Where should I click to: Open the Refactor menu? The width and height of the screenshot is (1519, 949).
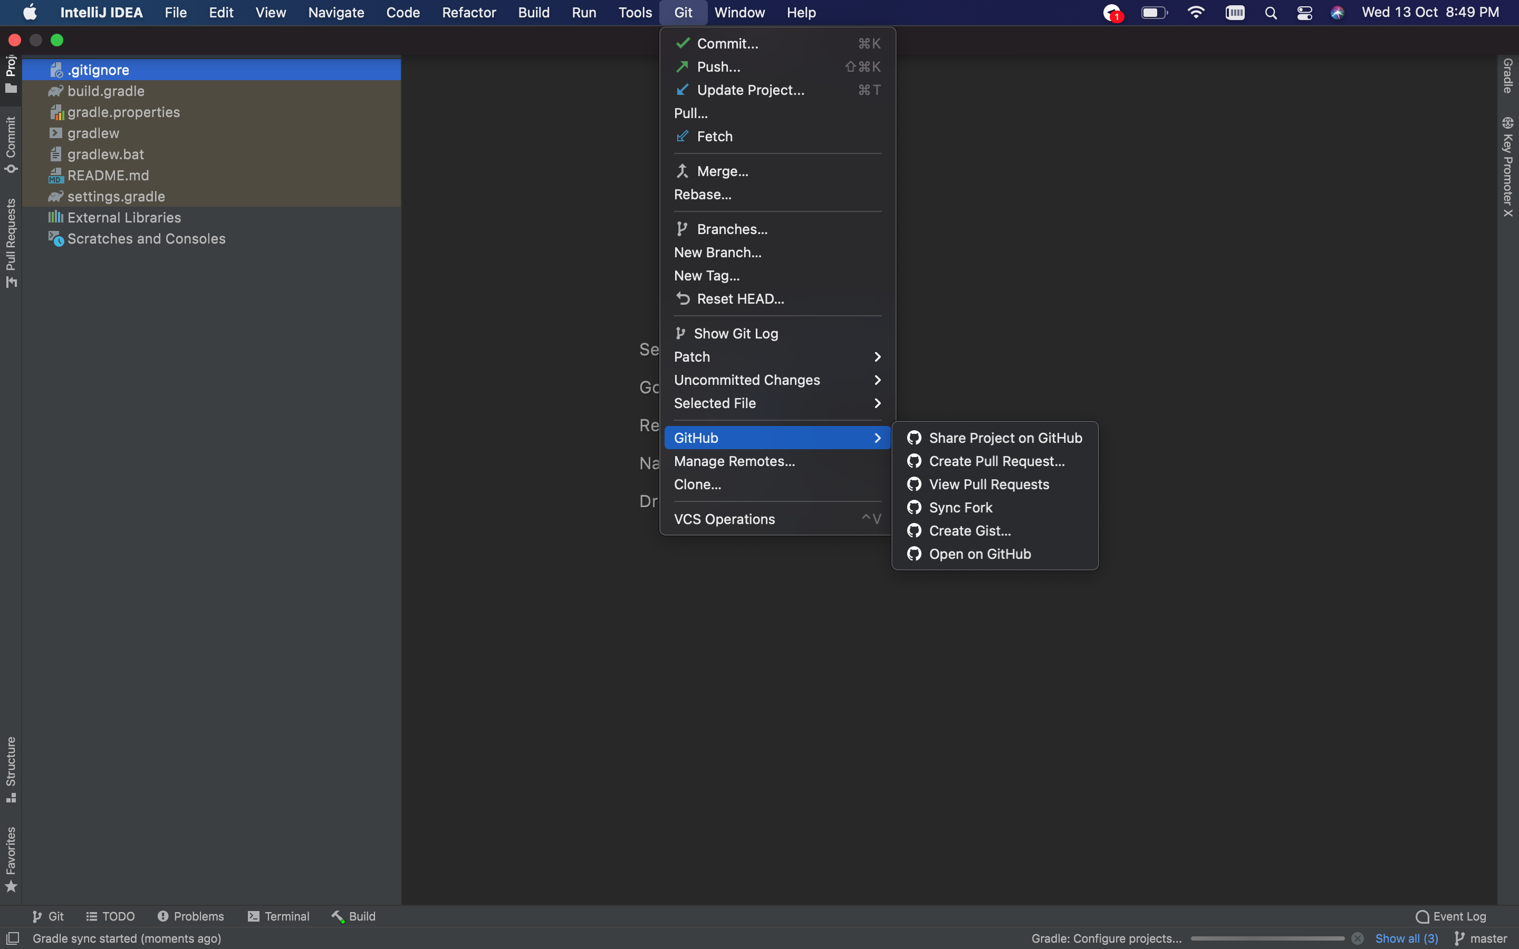[x=469, y=13]
